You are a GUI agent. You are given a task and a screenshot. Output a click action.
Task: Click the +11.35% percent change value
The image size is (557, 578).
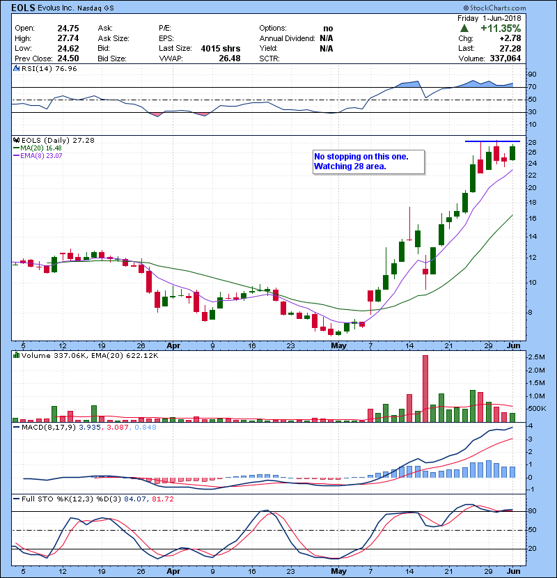(501, 29)
